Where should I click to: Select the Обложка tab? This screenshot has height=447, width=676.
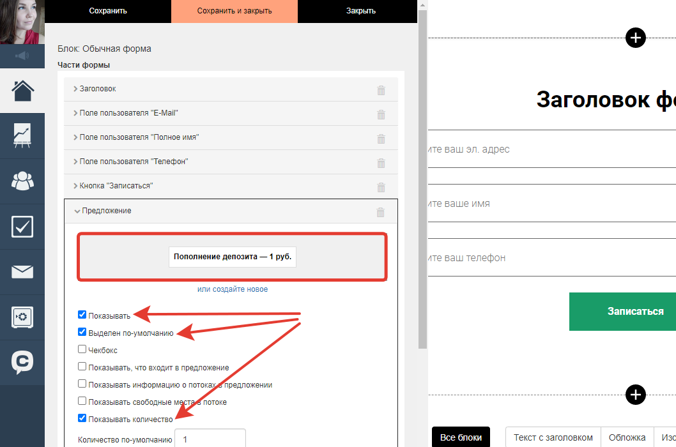[627, 437]
